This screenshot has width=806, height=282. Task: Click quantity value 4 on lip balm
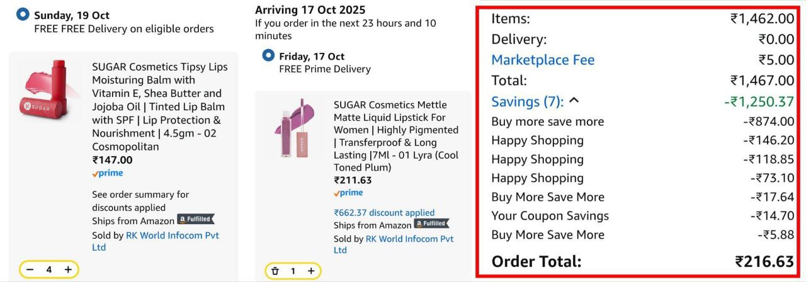pyautogui.click(x=48, y=270)
